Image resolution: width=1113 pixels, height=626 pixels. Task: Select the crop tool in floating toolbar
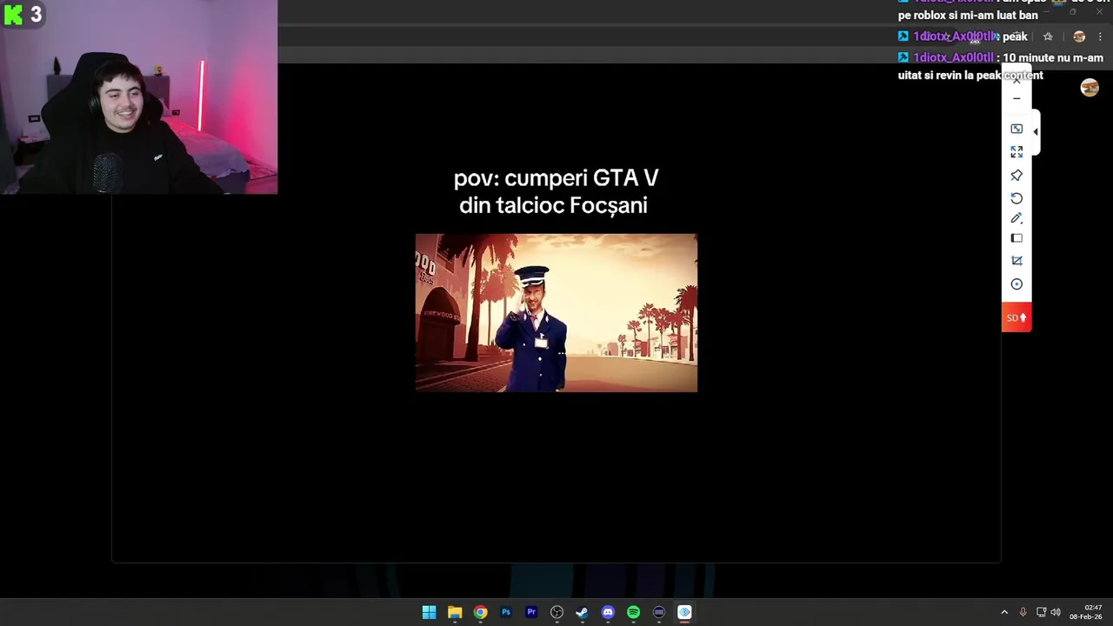point(1016,261)
